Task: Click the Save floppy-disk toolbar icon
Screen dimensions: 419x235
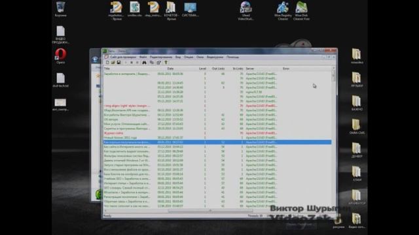Action: click(118, 63)
